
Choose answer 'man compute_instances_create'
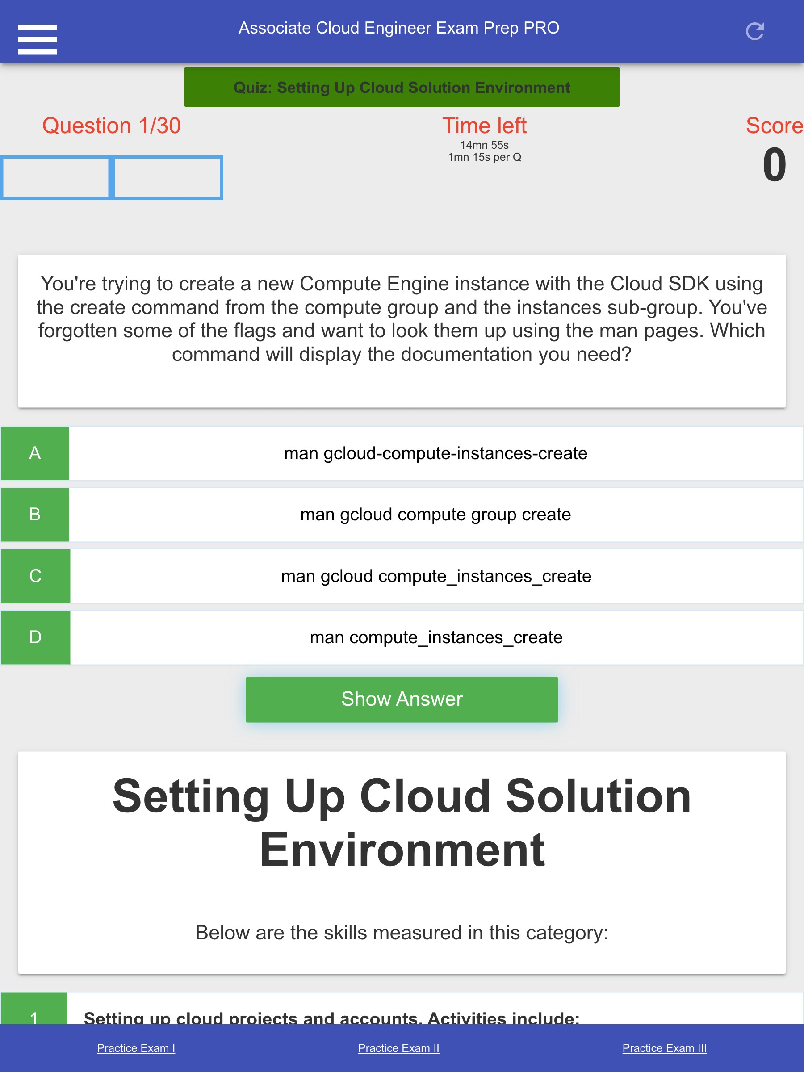[x=435, y=637]
